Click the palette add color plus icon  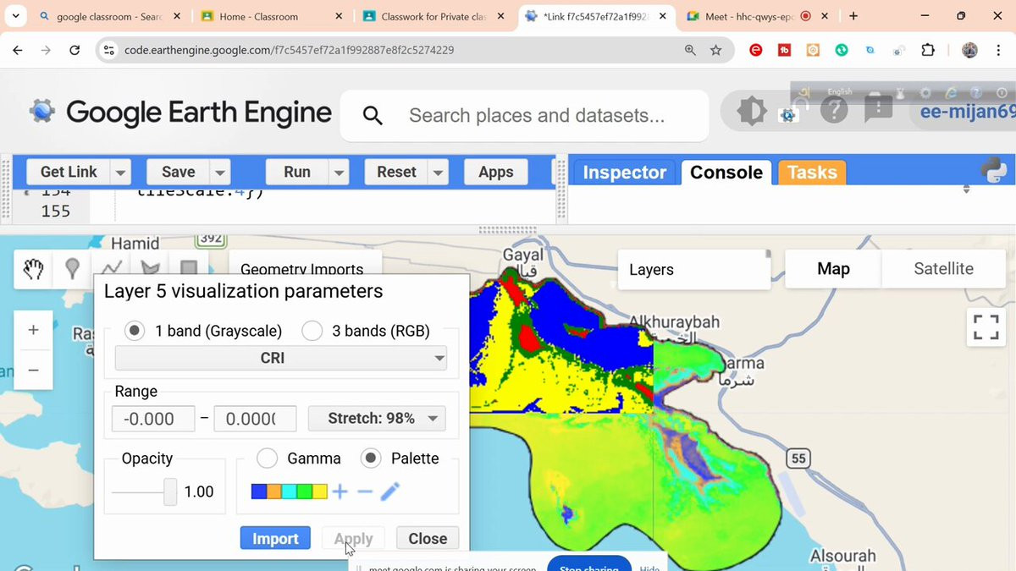coord(340,491)
